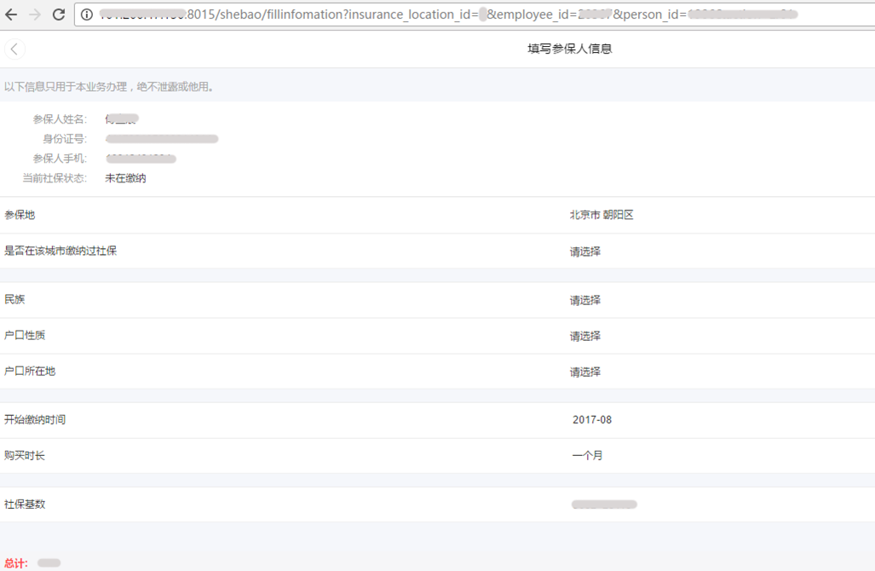Reload the page with the refresh icon

[59, 14]
